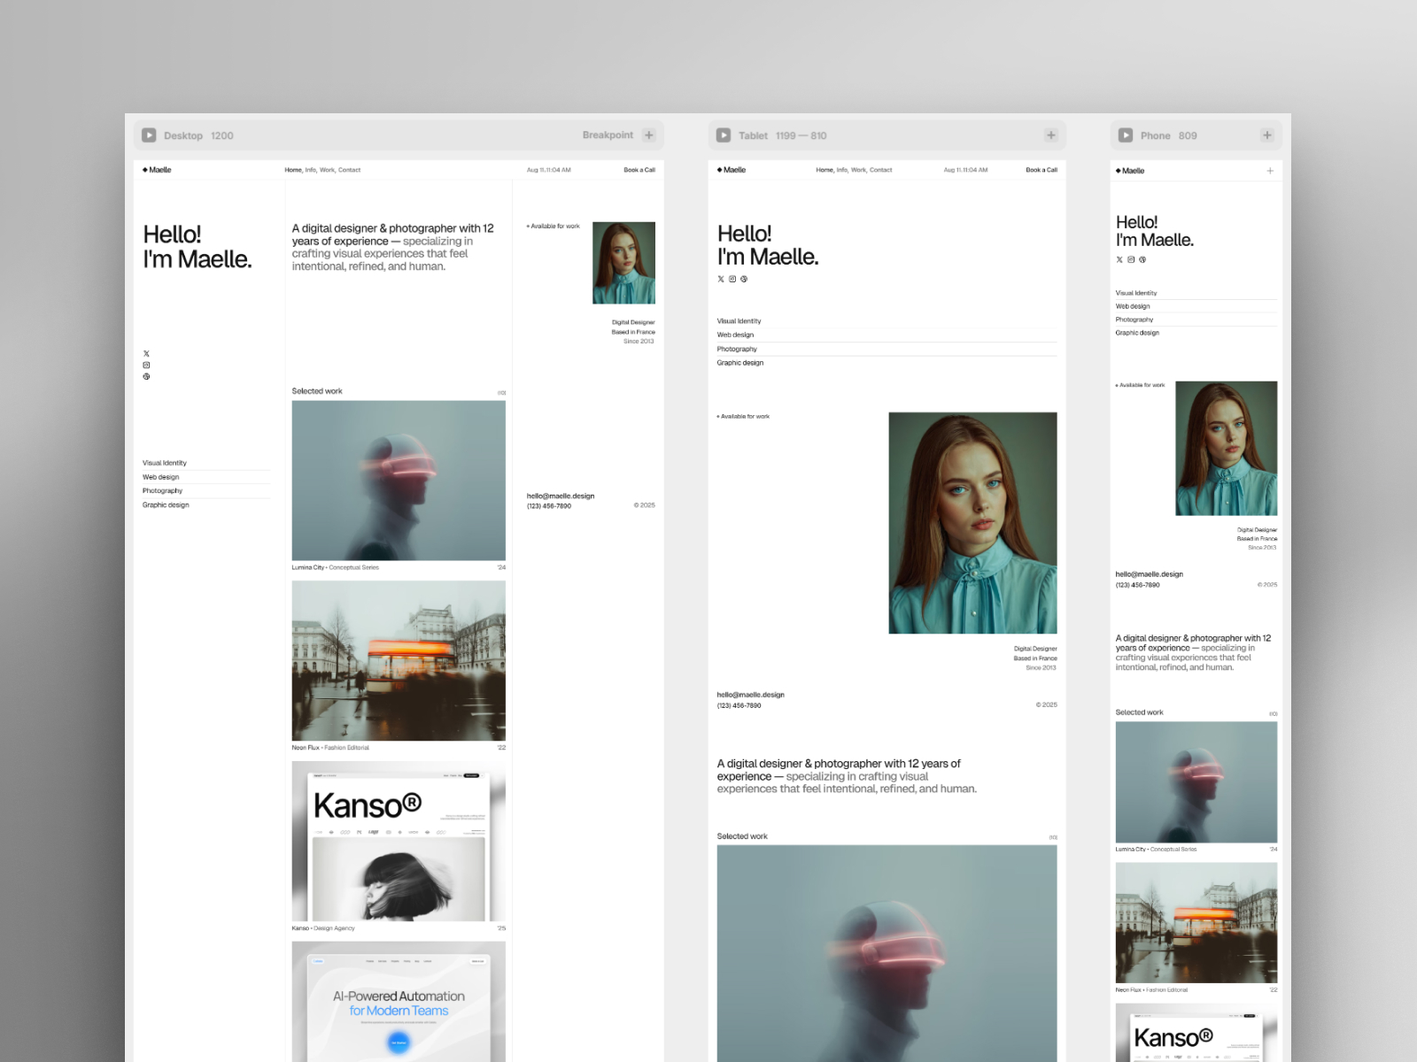Screen dimensions: 1417x1062
Task: Open Kanso project thumbnail in Desktop frame
Action: coord(399,842)
